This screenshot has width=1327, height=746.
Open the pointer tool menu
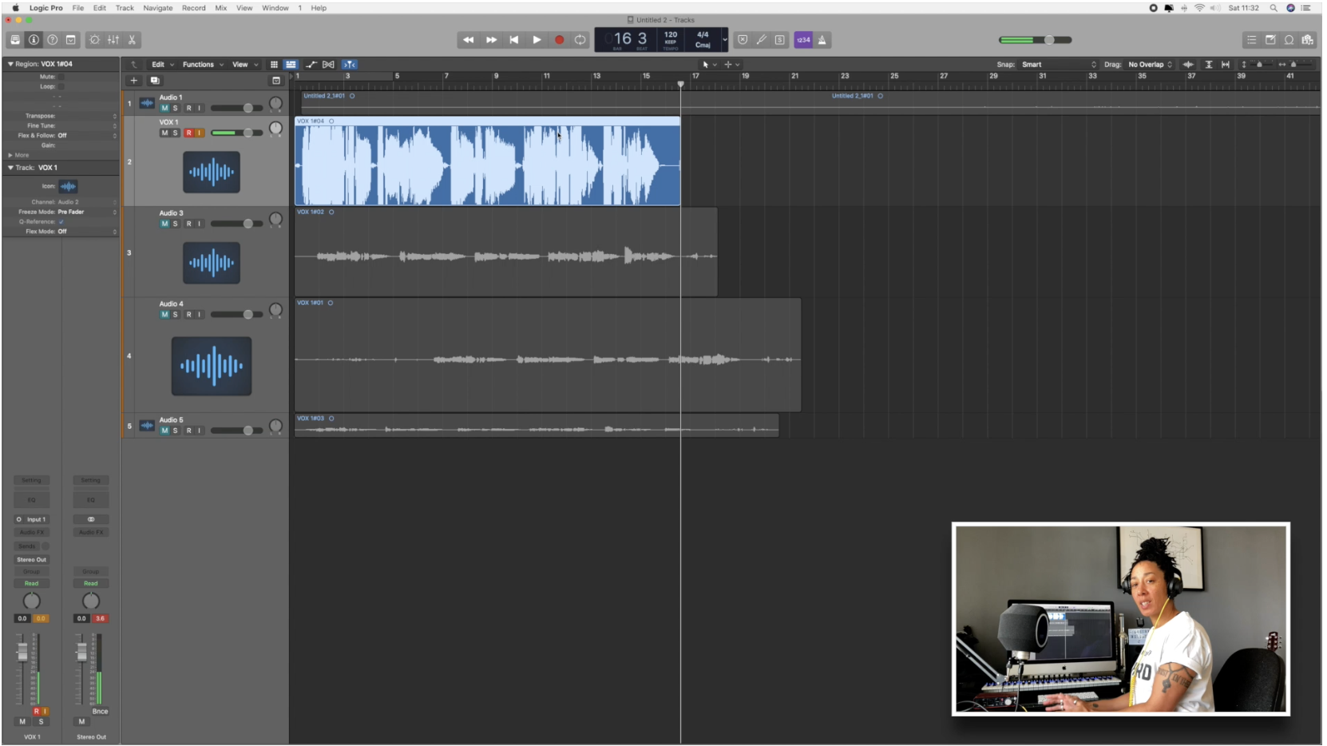tap(709, 65)
